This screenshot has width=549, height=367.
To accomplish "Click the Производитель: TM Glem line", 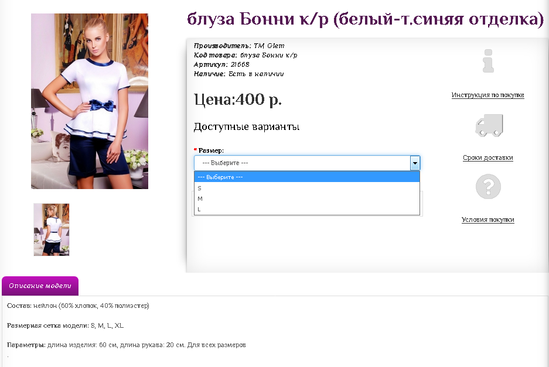I will click(x=239, y=46).
